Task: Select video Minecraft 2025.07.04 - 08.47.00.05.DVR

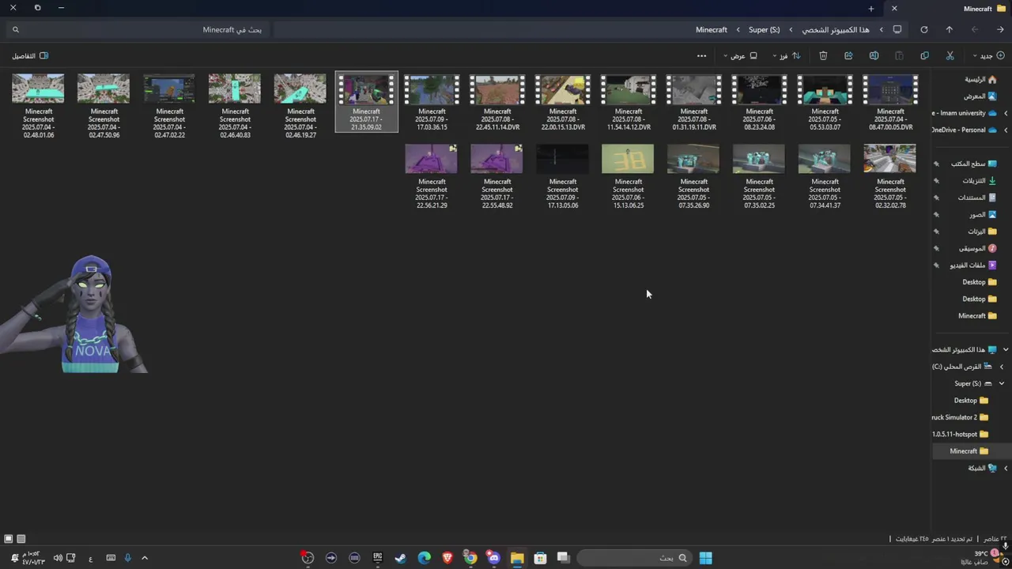Action: pyautogui.click(x=890, y=103)
